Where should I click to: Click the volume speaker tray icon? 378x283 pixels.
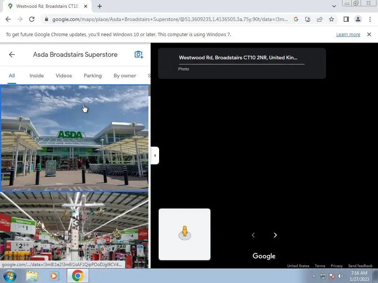(x=341, y=276)
